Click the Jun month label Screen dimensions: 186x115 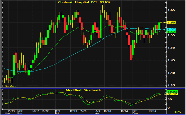(20, 113)
